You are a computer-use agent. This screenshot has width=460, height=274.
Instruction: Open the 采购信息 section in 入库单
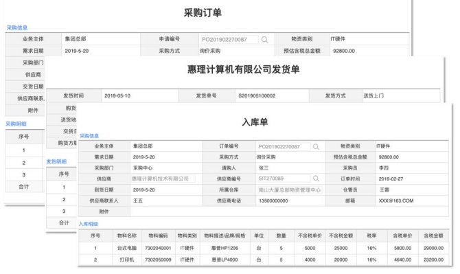click(89, 136)
